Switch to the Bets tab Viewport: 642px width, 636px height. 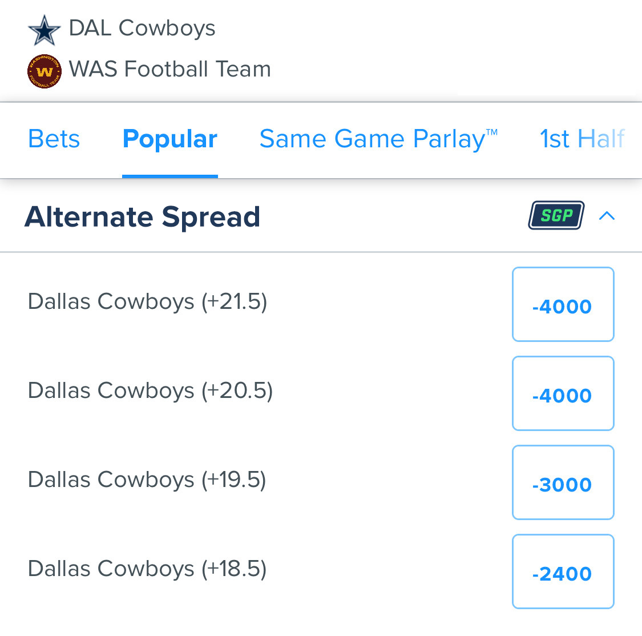coord(54,138)
